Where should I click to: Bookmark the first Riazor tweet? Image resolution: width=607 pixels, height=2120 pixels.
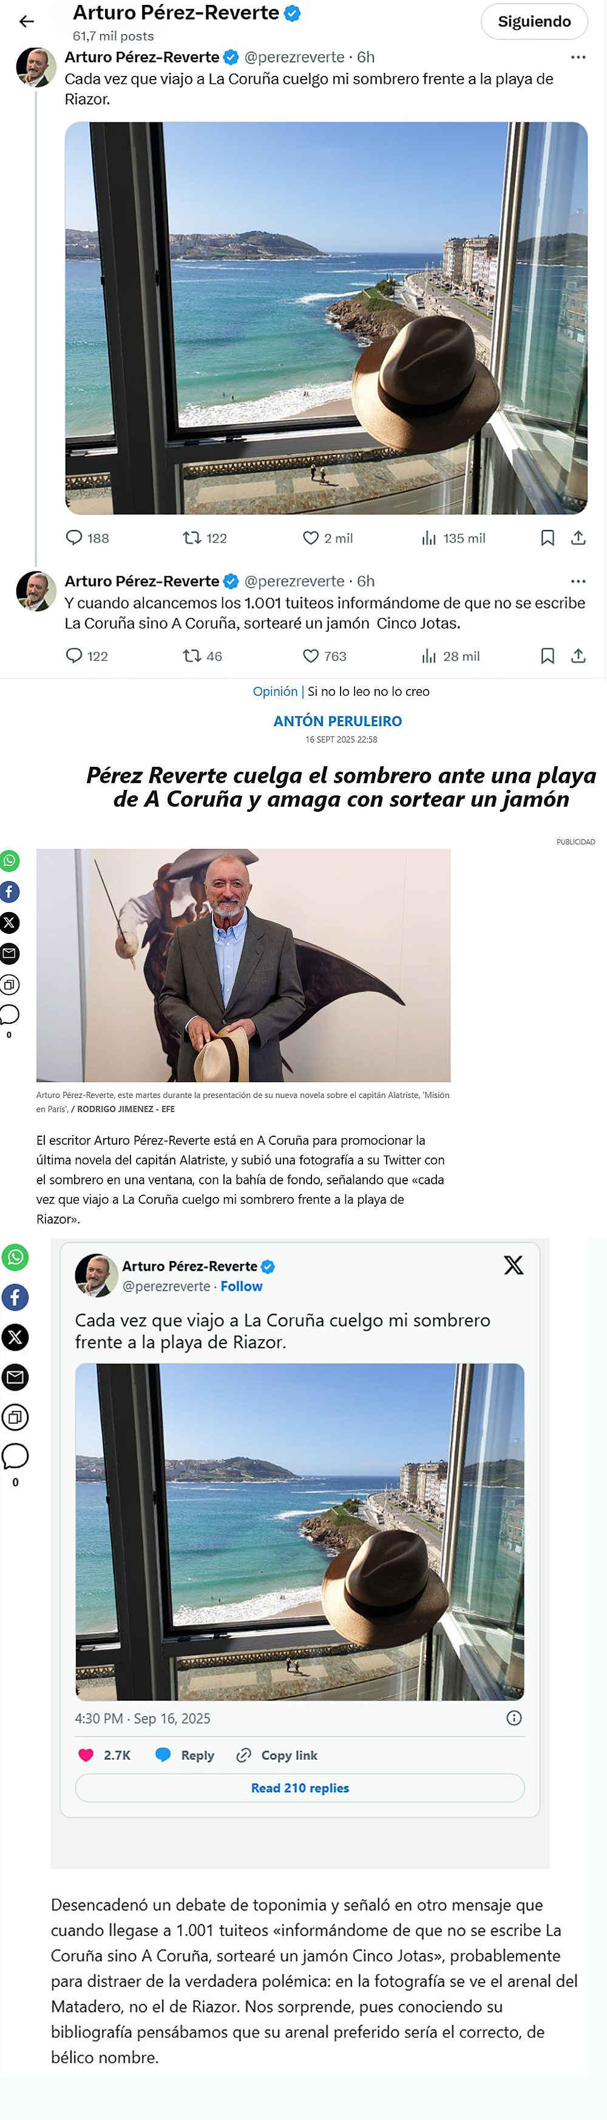tap(547, 538)
